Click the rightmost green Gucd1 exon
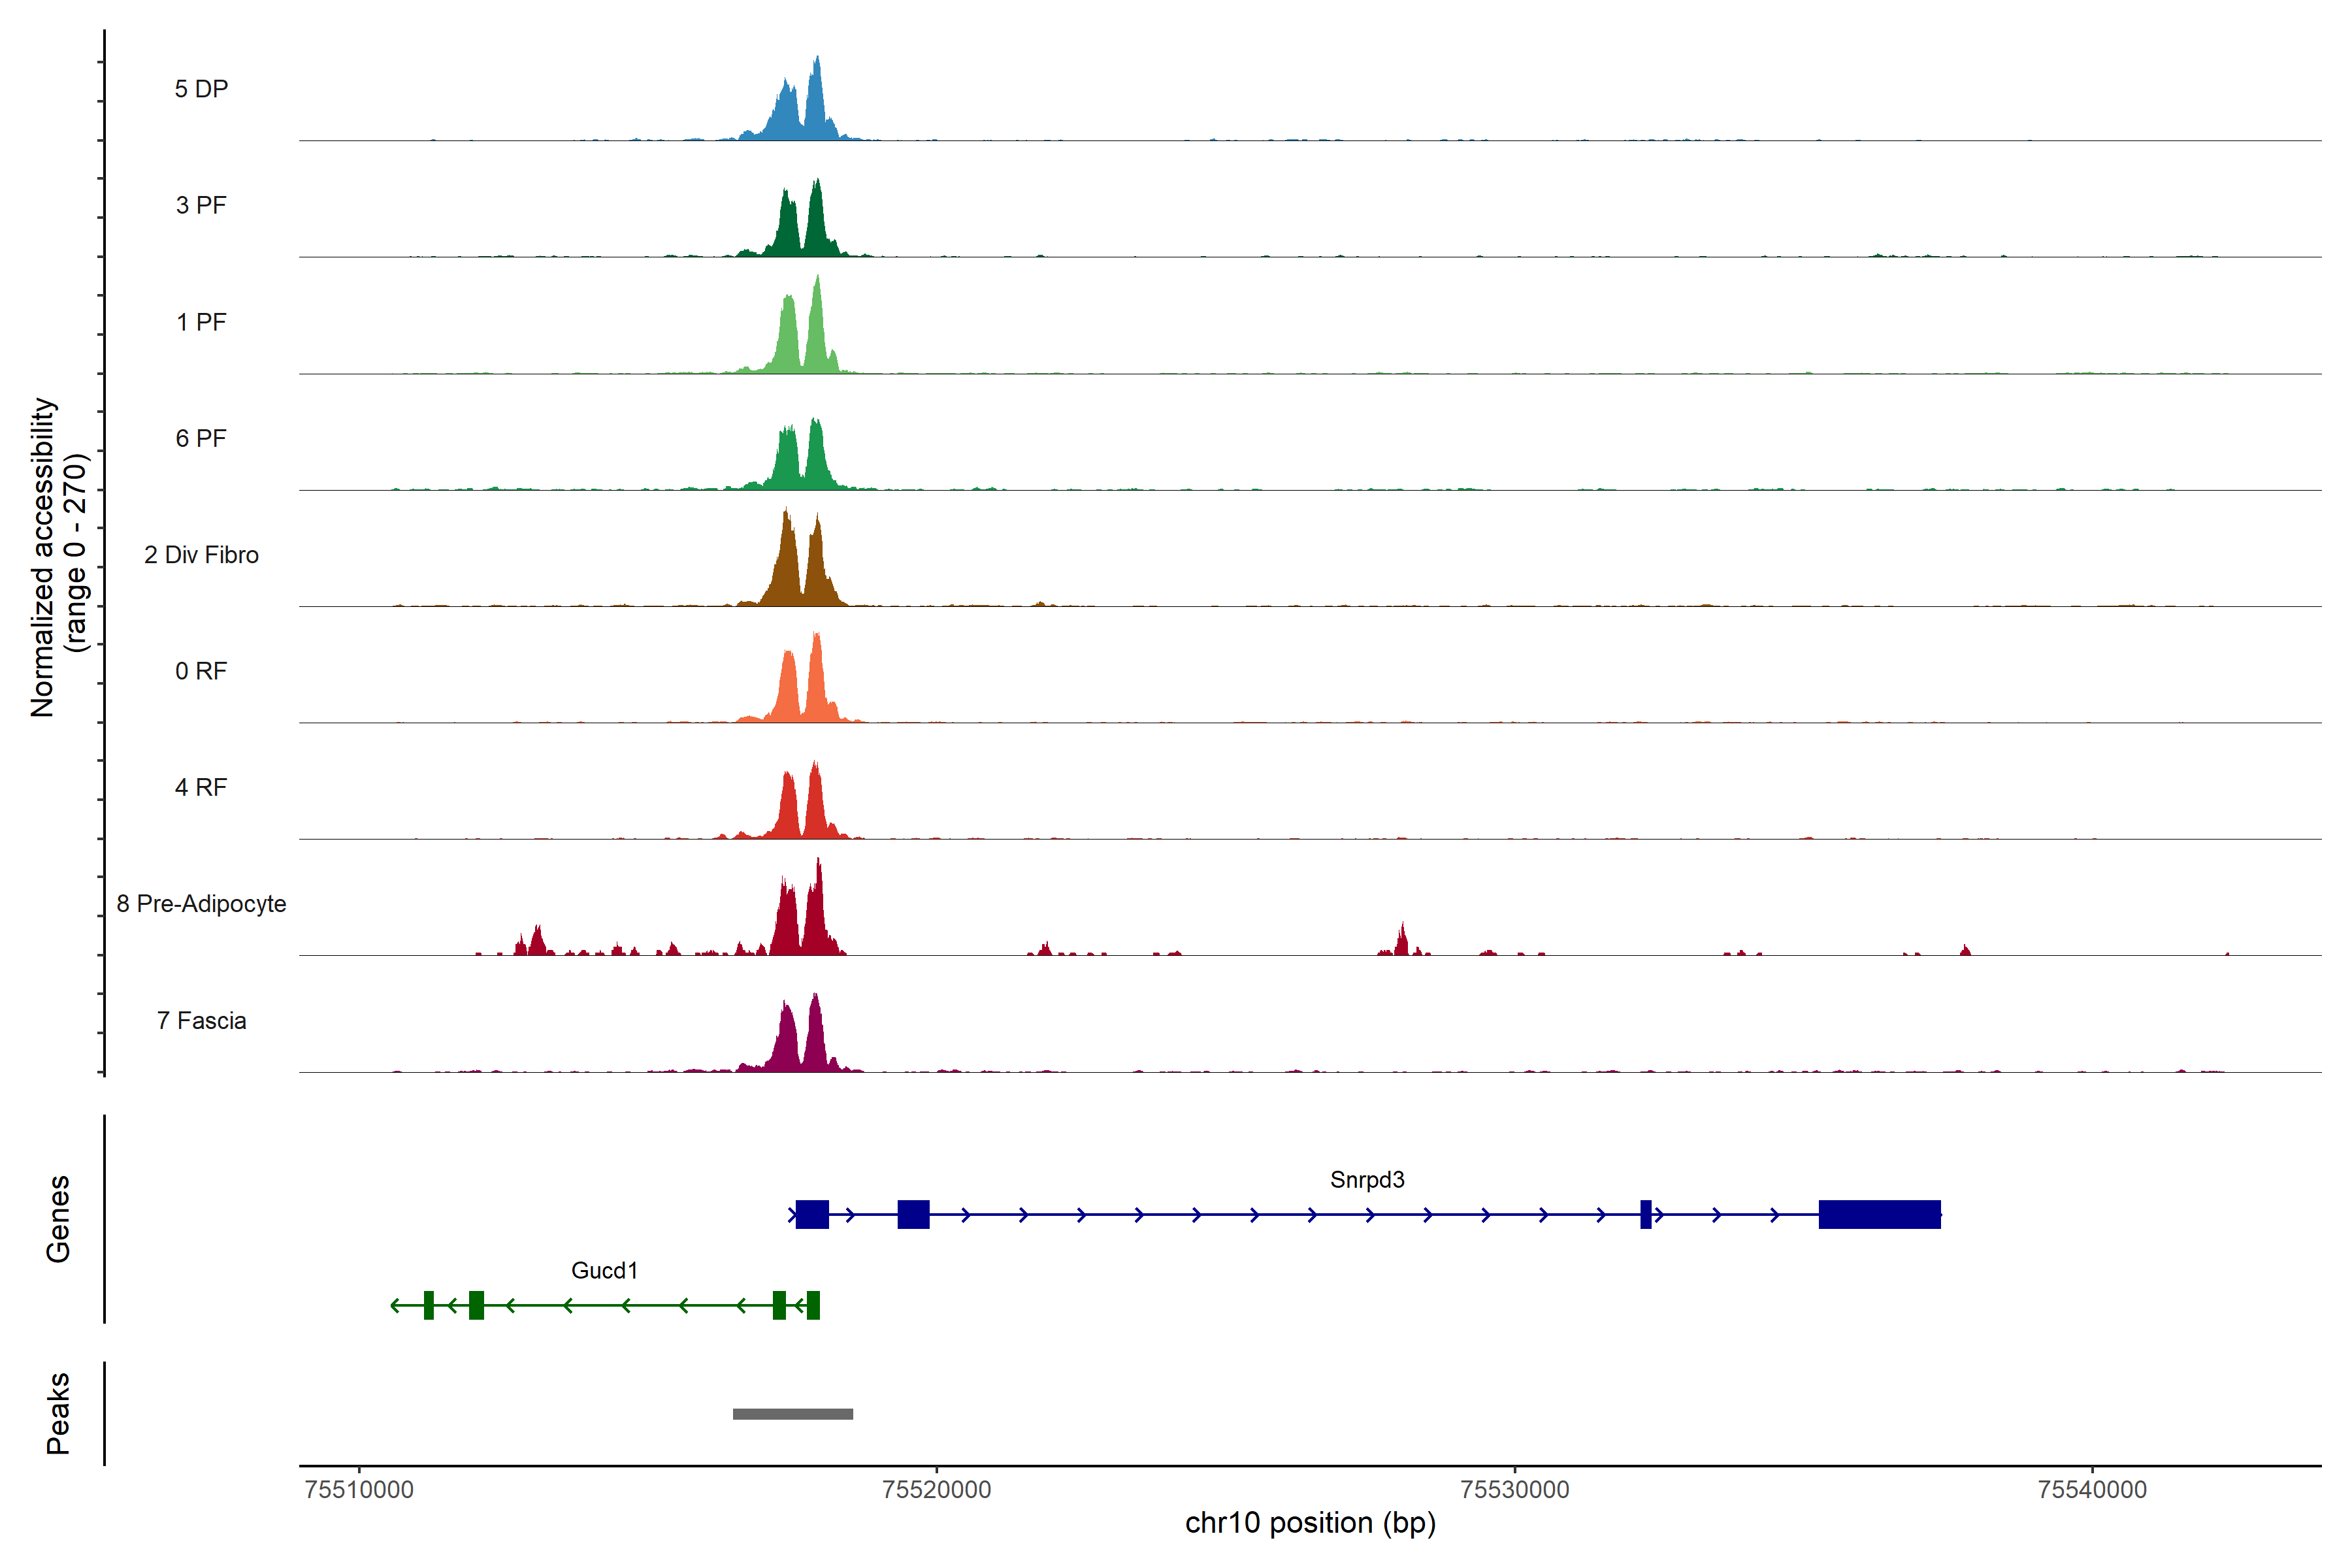This screenshot has height=1568, width=2352. tap(813, 1305)
